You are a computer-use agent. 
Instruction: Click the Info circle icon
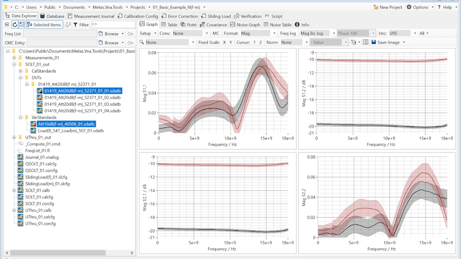click(297, 25)
